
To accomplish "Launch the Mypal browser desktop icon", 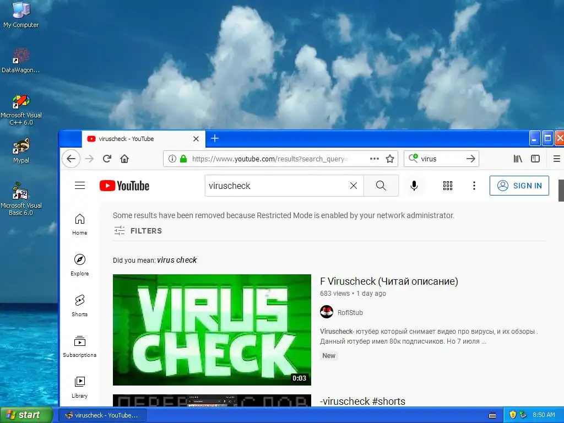I will (x=21, y=150).
